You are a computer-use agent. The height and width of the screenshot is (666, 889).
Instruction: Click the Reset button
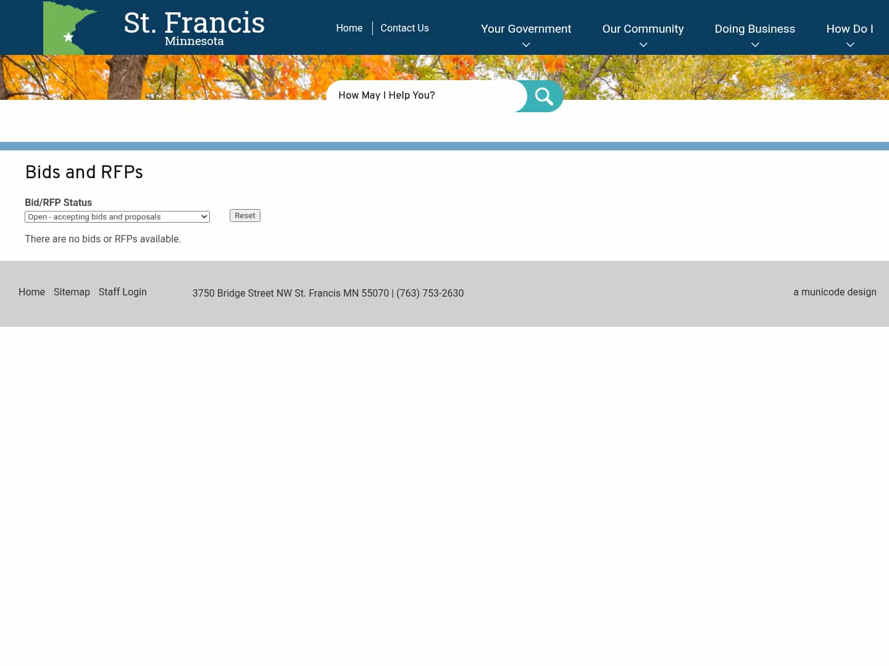[x=245, y=216]
